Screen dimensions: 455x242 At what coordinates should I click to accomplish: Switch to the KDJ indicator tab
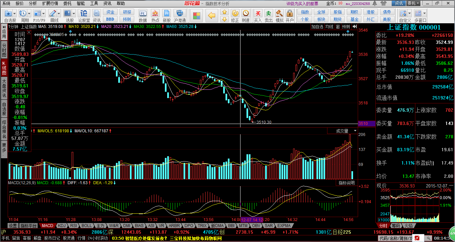point(62,225)
